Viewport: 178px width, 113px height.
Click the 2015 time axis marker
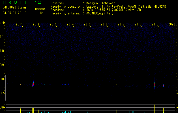(x=87, y=24)
